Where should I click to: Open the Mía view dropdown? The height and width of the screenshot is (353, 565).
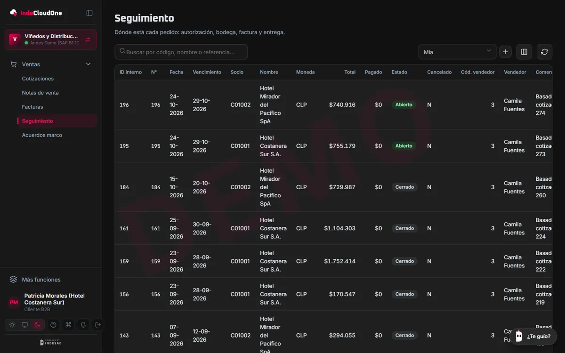[x=457, y=52]
